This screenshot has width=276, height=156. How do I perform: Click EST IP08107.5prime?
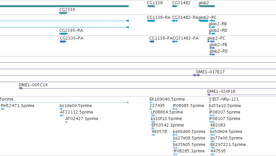(x=212, y=122)
